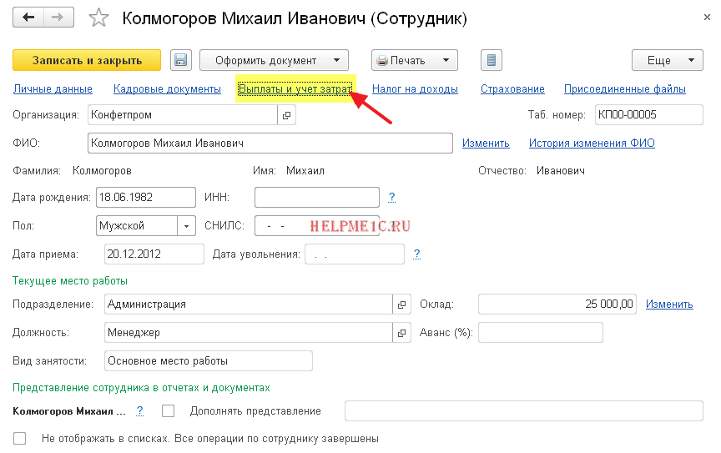This screenshot has height=453, width=721.
Task: Open the Подразделение Администрация record icon
Action: point(402,305)
